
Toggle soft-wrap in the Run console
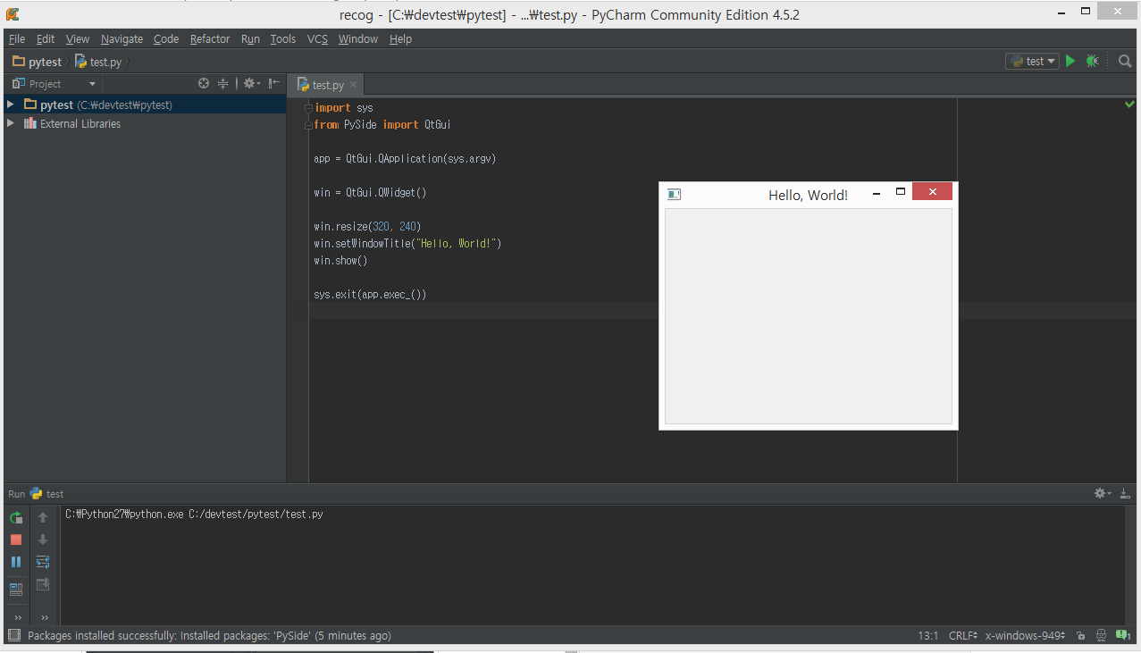42,562
